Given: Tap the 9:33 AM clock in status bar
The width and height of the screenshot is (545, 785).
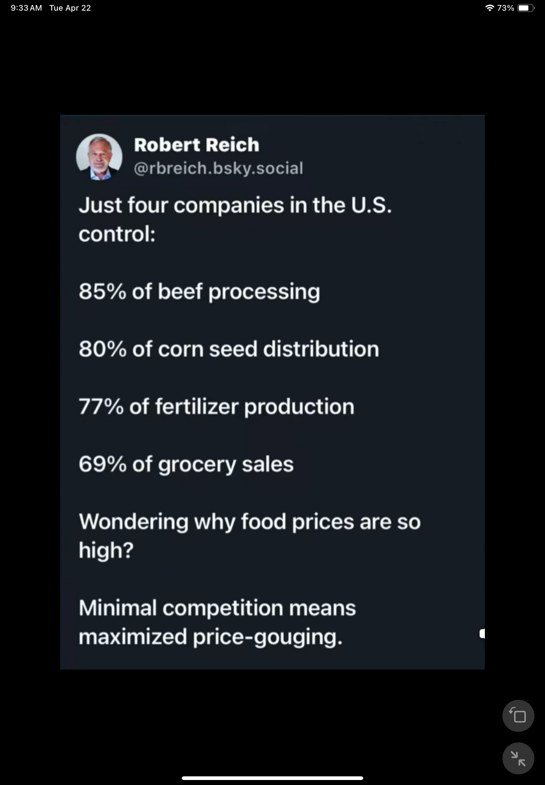Looking at the screenshot, I should 26,8.
